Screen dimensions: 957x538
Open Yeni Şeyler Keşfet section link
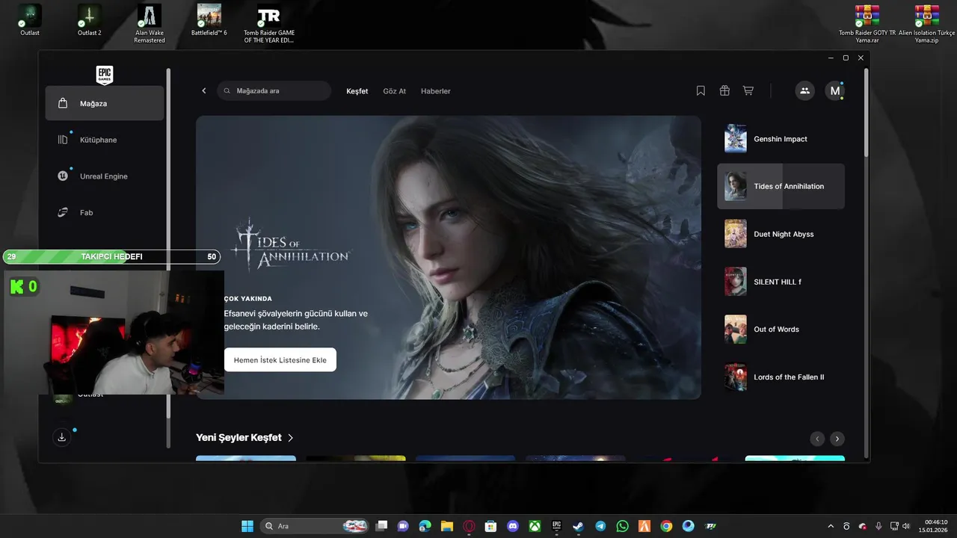[244, 438]
